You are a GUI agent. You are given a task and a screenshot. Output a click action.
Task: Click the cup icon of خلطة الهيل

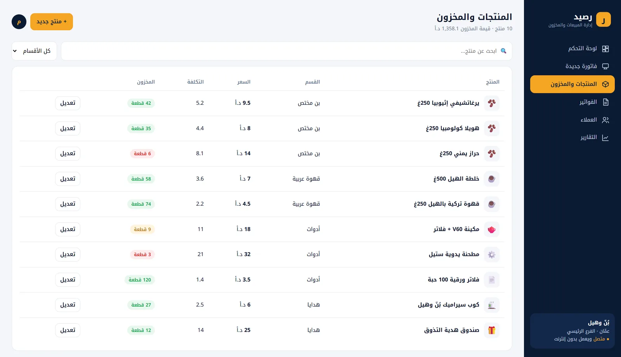(x=492, y=179)
